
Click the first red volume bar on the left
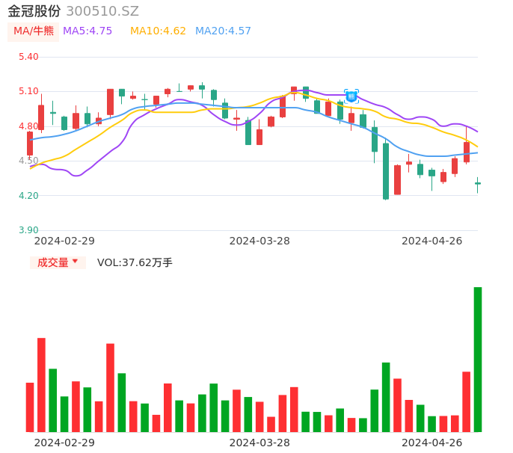tap(30, 407)
